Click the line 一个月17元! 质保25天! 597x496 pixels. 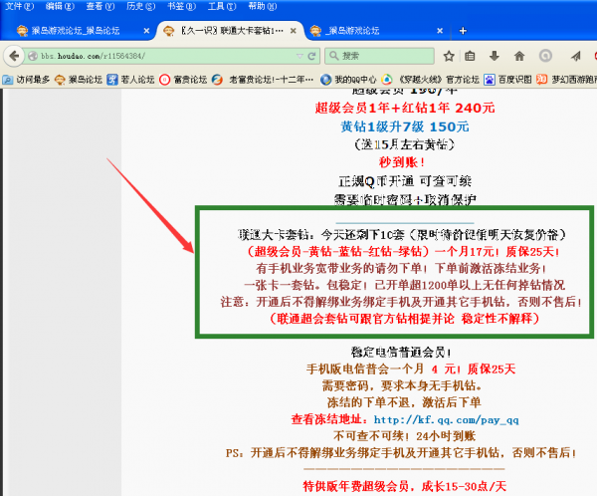pyautogui.click(x=403, y=252)
